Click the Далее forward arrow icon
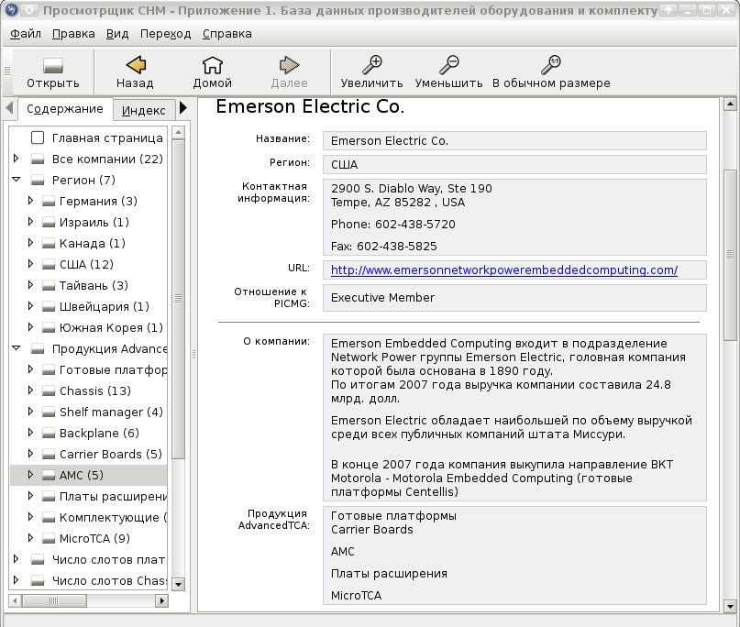This screenshot has width=740, height=627. tap(289, 65)
